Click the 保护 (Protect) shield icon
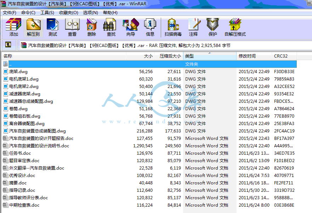This screenshot has width=312, height=213. 212,27
